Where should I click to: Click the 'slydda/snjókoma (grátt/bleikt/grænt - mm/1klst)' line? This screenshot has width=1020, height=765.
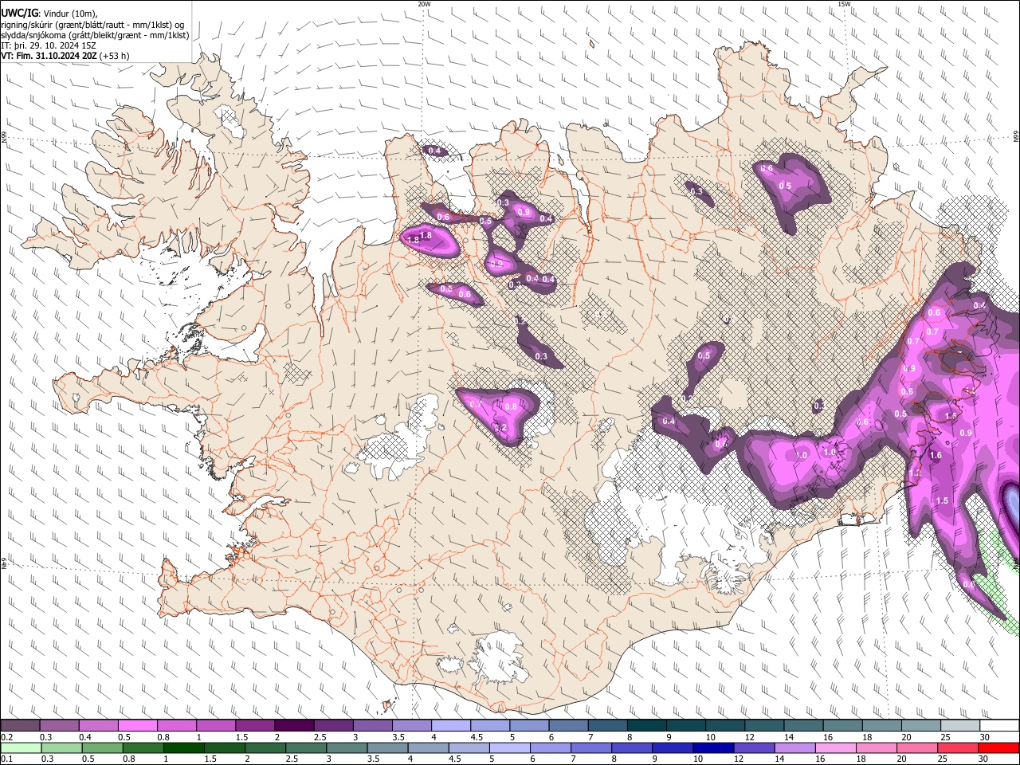(95, 35)
